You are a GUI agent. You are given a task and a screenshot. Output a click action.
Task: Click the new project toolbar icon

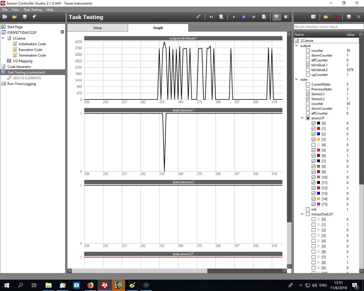coord(5,17)
